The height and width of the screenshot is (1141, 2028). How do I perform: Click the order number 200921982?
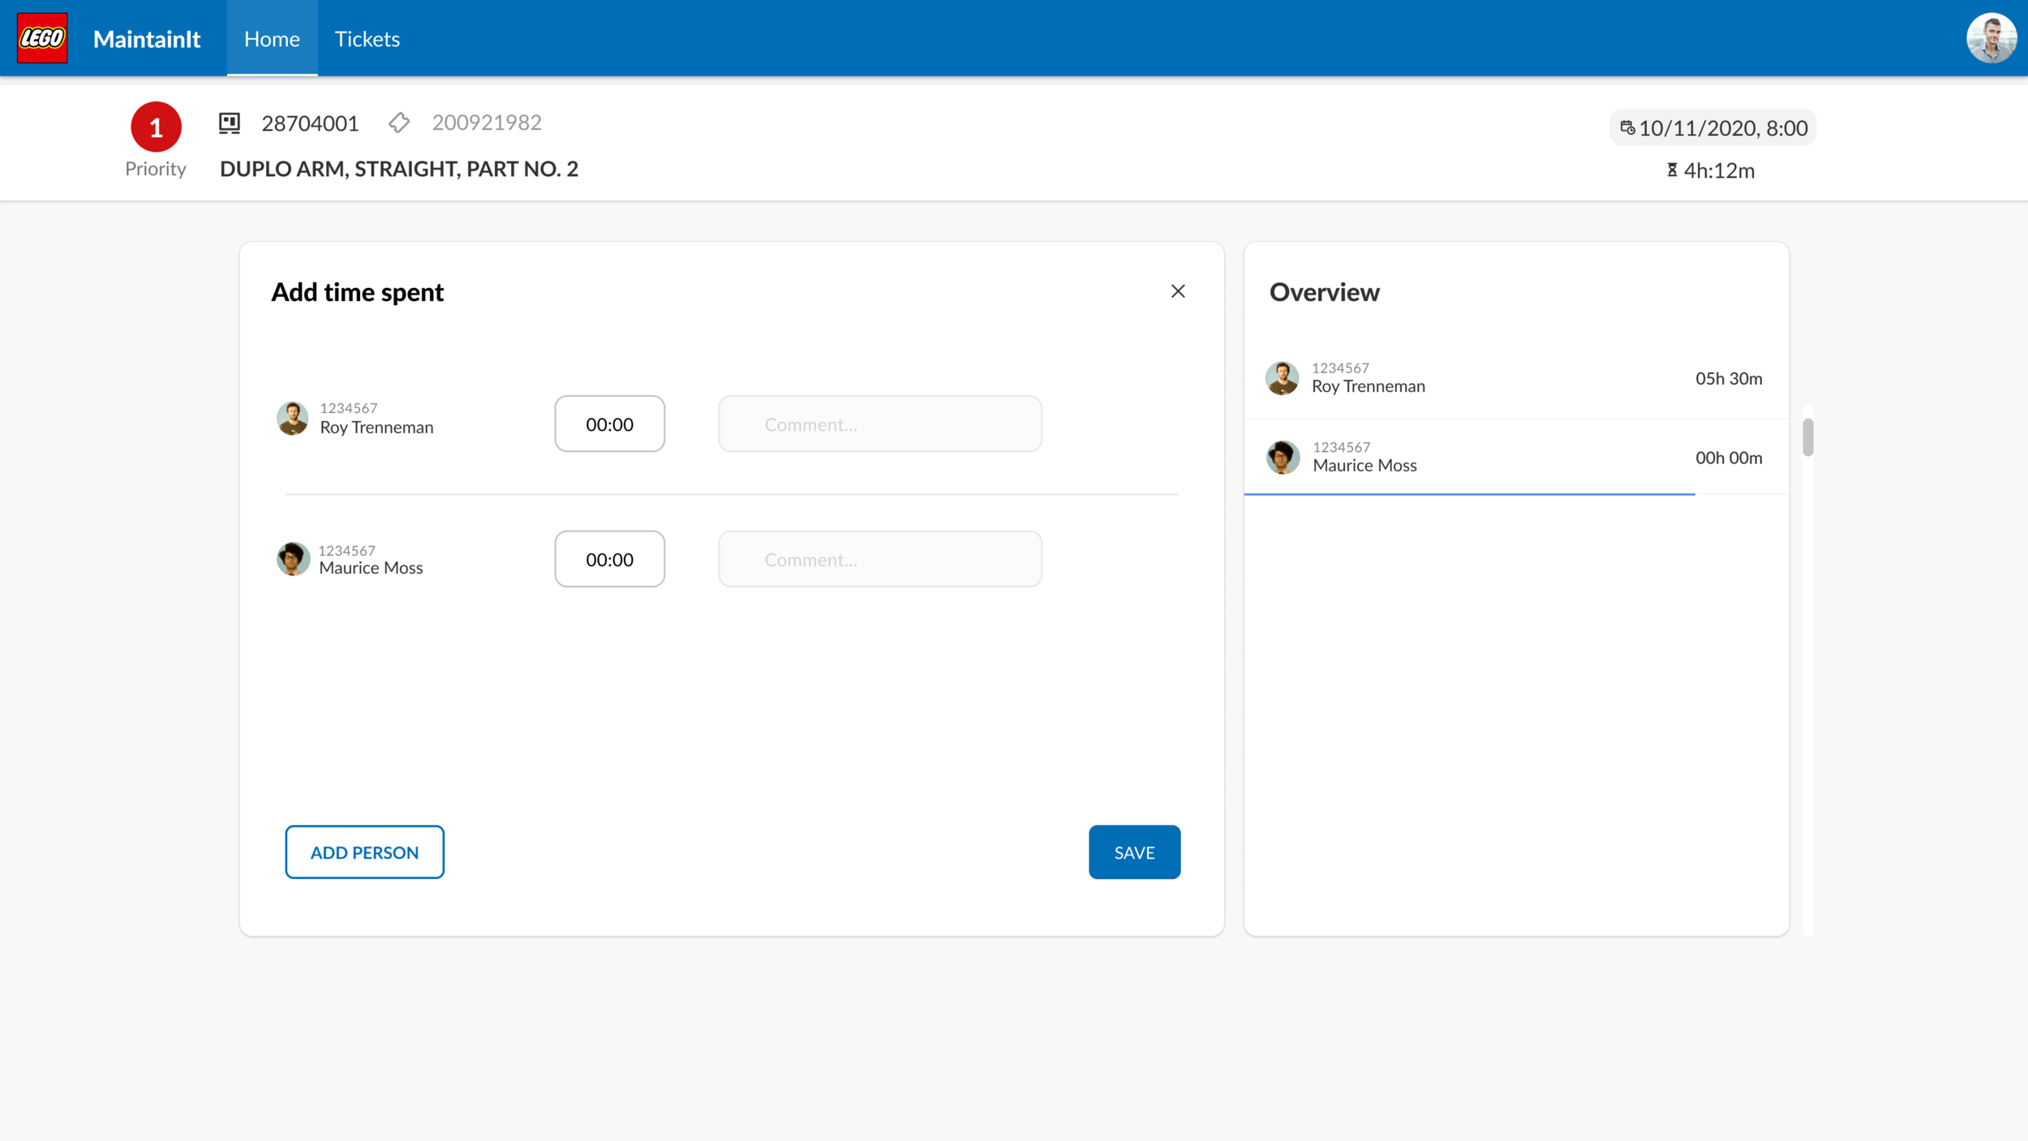coord(487,123)
